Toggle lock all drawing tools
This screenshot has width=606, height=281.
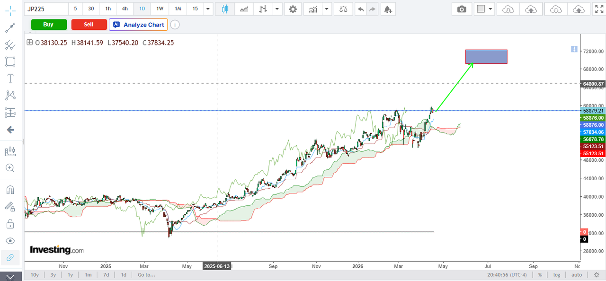[10, 224]
